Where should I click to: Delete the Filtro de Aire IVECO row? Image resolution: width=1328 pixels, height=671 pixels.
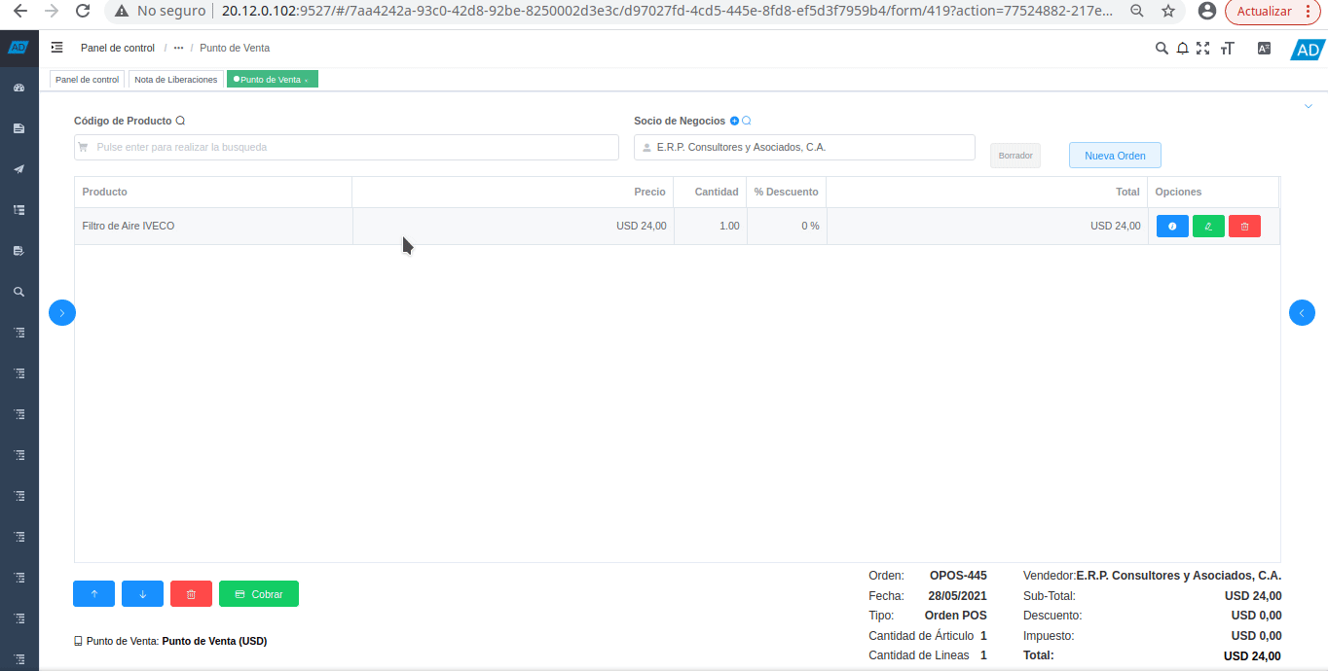click(1244, 227)
